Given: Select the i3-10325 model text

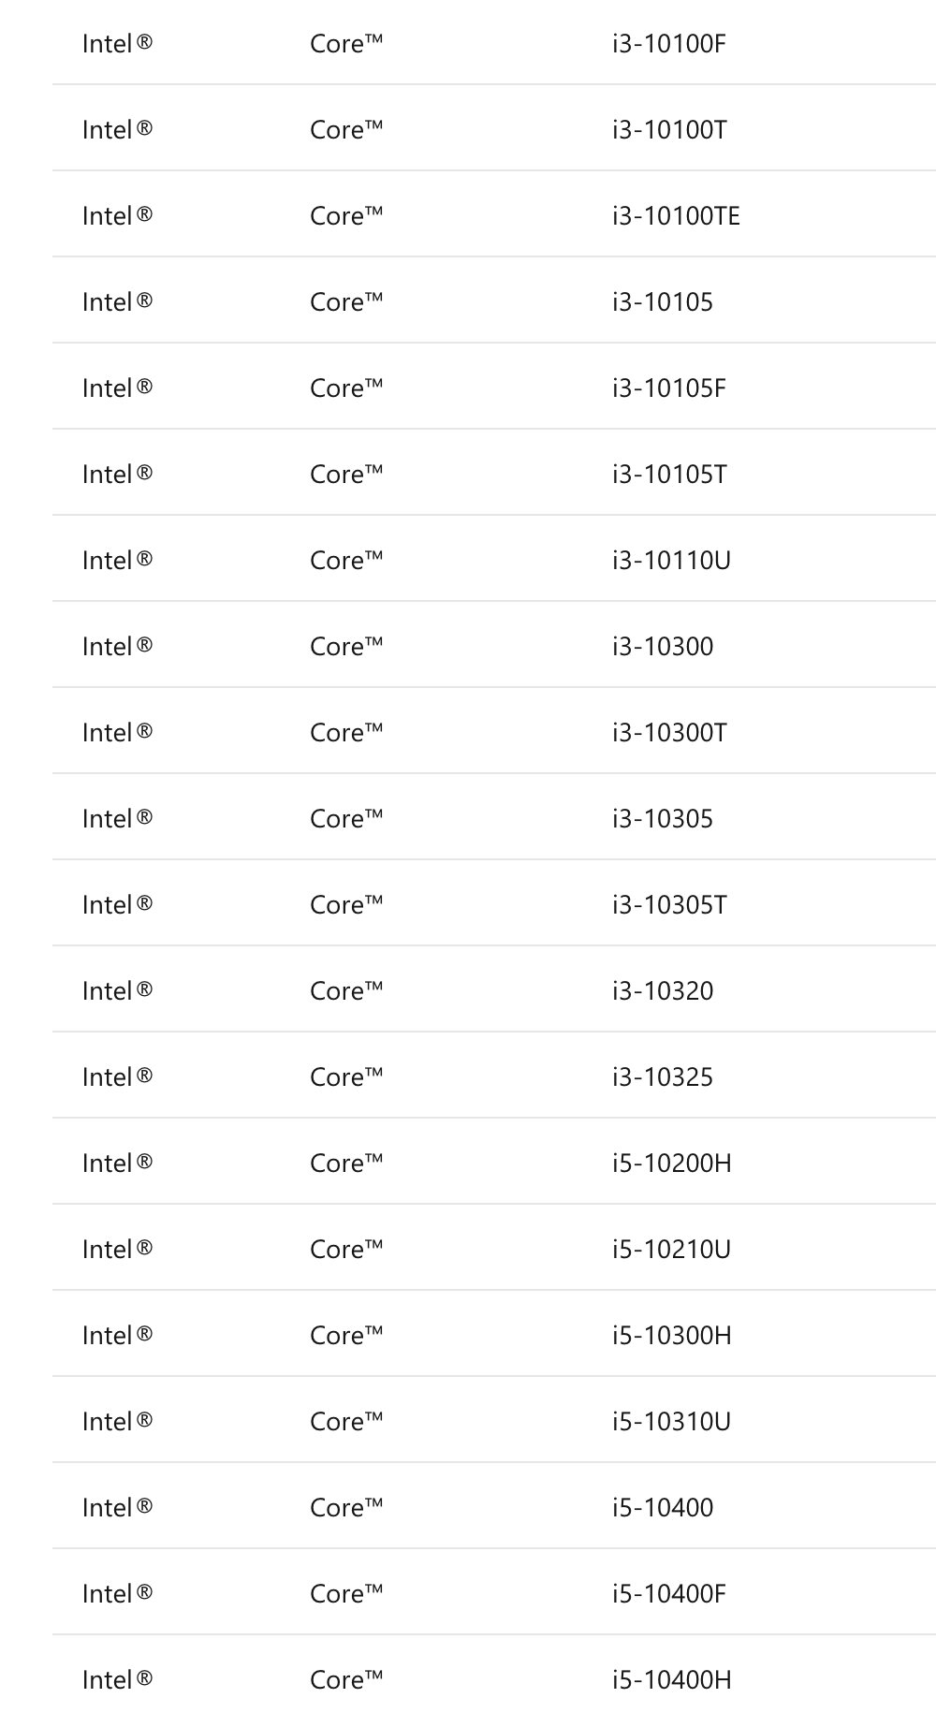Looking at the screenshot, I should (x=663, y=1077).
